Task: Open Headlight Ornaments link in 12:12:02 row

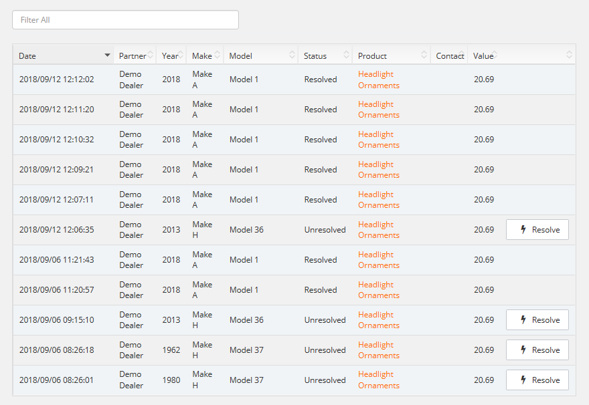Action: (379, 80)
